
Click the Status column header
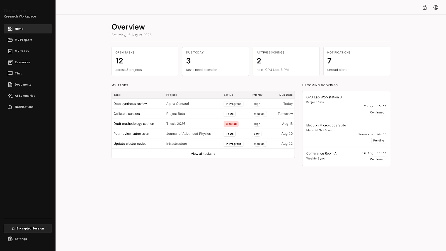pos(228,95)
